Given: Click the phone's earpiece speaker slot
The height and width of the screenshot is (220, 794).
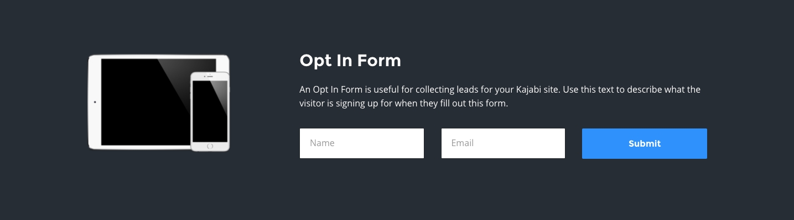Looking at the screenshot, I should (210, 76).
